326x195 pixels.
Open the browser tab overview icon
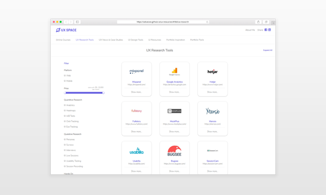pos(266,22)
